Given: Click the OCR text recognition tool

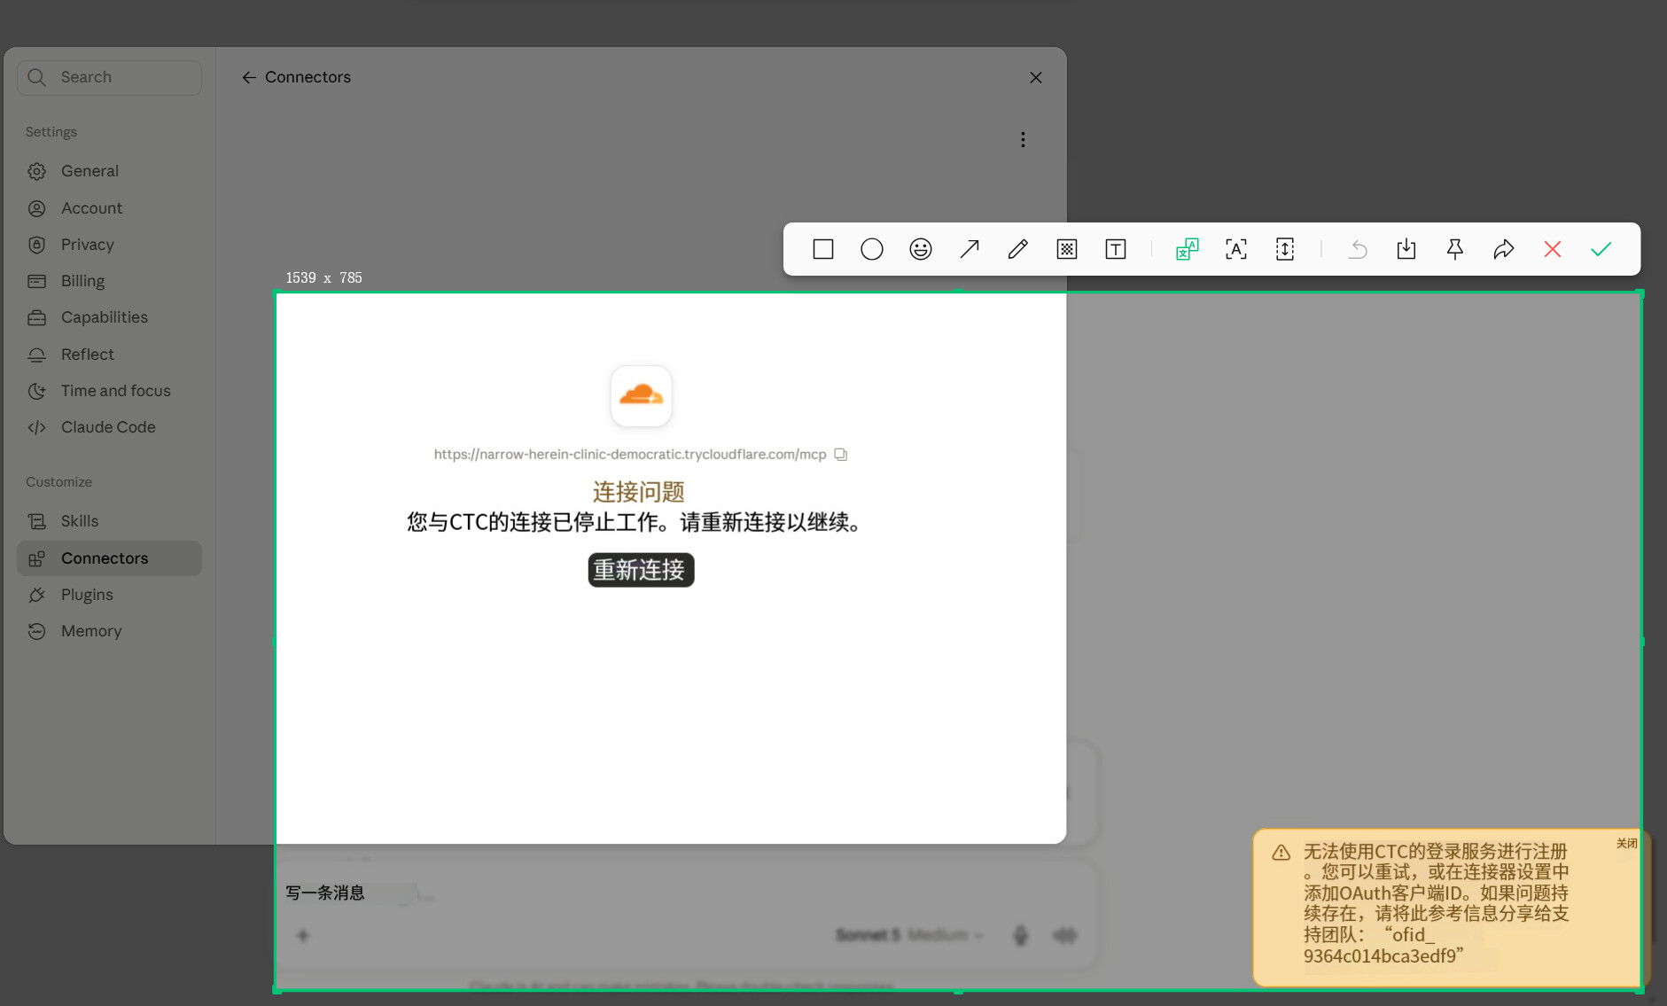Looking at the screenshot, I should 1236,249.
